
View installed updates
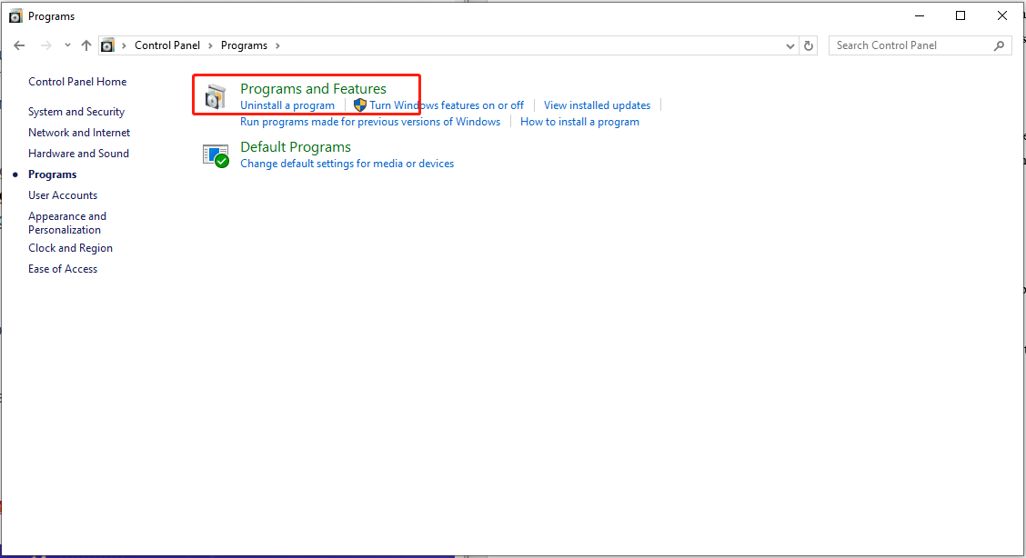point(597,105)
